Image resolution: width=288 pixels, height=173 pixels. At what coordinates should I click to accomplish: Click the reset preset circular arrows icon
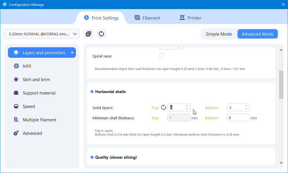click(x=101, y=34)
